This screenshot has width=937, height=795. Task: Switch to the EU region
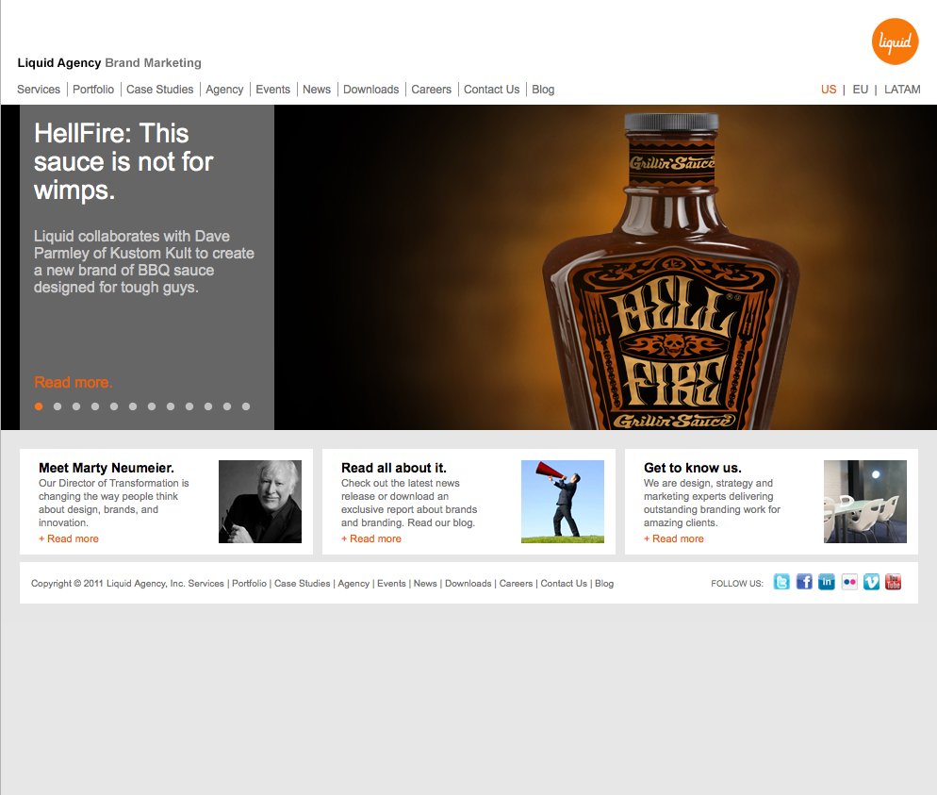pos(861,89)
